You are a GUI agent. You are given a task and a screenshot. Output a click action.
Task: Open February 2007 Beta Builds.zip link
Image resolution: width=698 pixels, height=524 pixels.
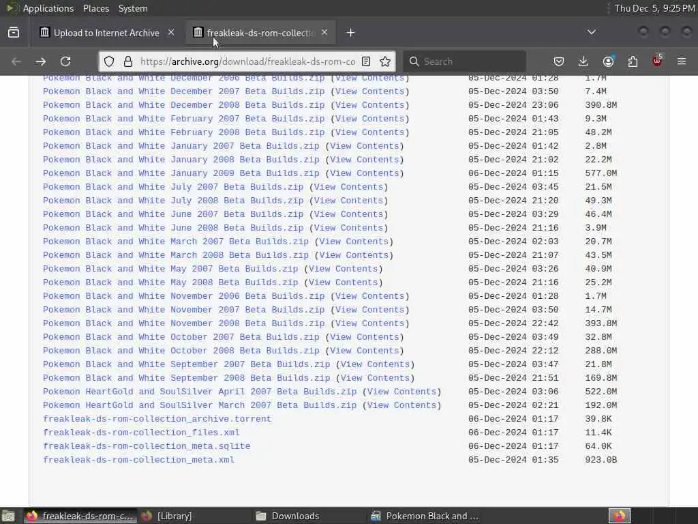(183, 119)
